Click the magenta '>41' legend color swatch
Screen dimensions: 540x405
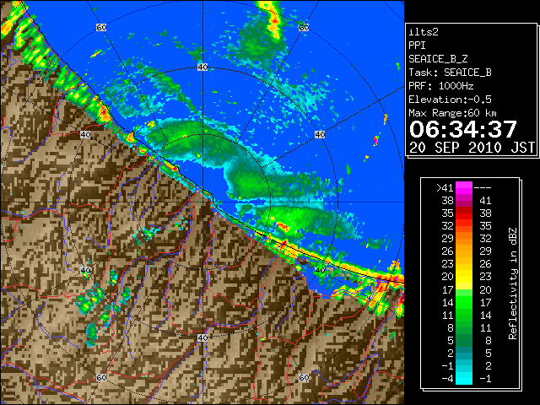pos(464,187)
